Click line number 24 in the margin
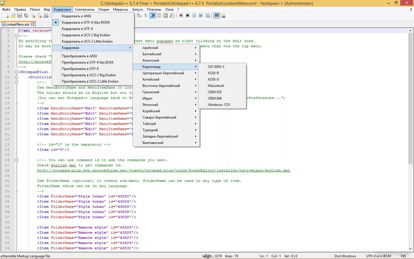The height and width of the screenshot is (259, 414). [x=7, y=150]
